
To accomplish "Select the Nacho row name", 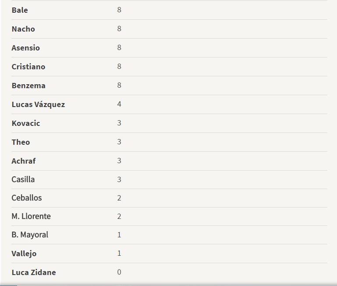I will click(23, 29).
